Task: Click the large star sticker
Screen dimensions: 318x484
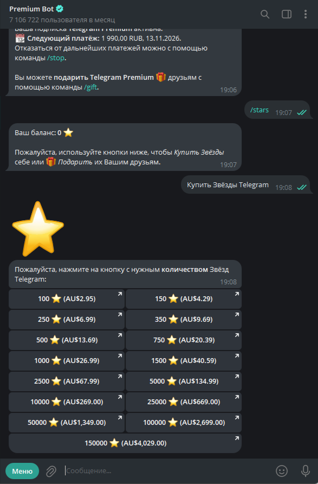Action: pyautogui.click(x=38, y=229)
